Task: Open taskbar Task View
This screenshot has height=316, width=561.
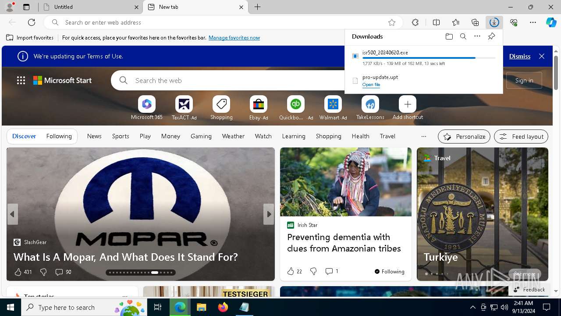Action: click(x=158, y=307)
